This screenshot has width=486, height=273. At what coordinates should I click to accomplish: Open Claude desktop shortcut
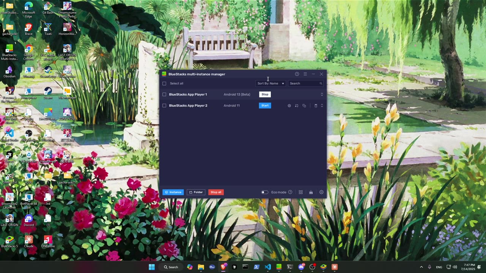pyautogui.click(x=29, y=242)
